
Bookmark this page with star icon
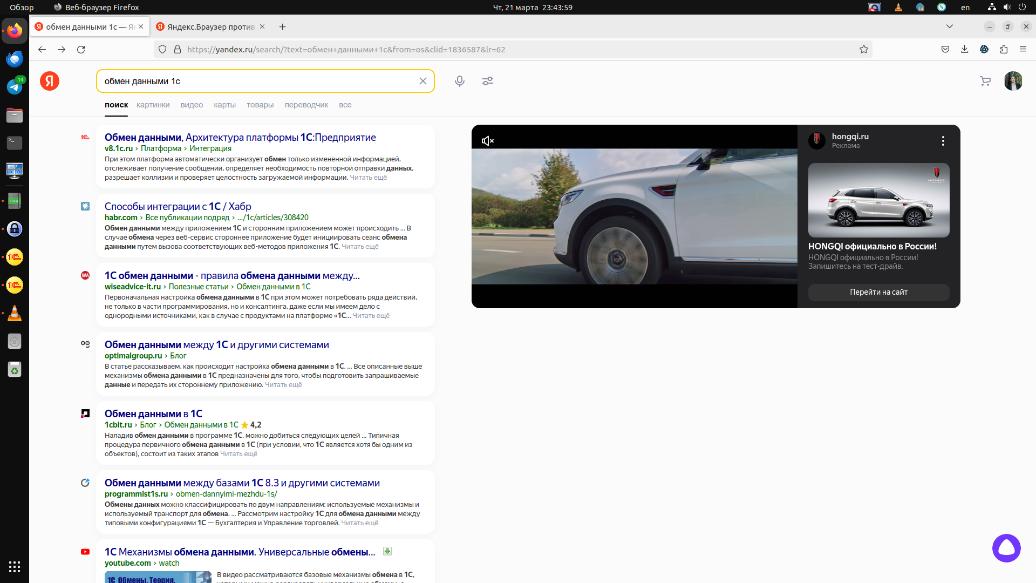[x=864, y=49]
